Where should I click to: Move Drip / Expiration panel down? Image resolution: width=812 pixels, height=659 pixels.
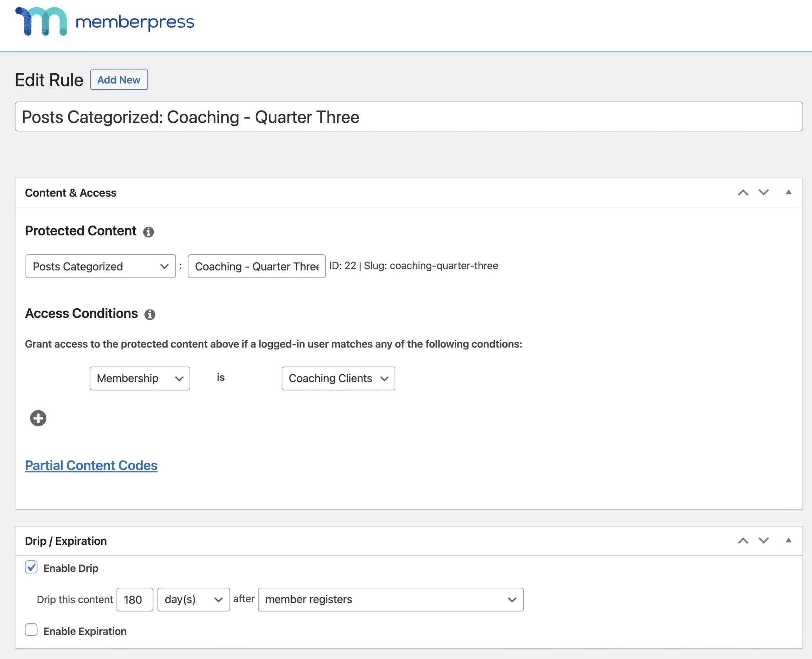click(763, 541)
